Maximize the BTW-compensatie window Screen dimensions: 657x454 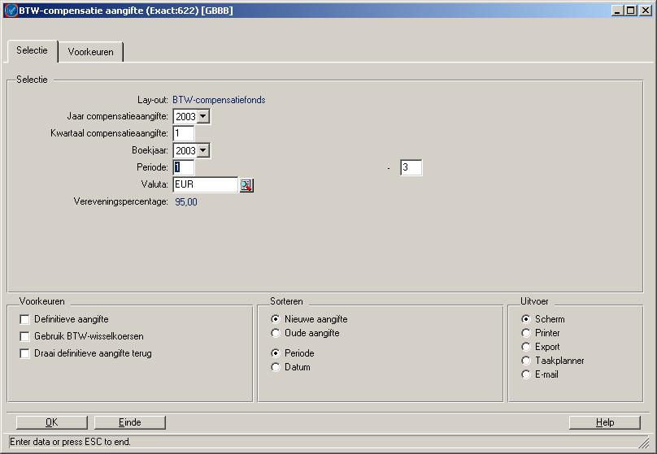click(x=630, y=11)
